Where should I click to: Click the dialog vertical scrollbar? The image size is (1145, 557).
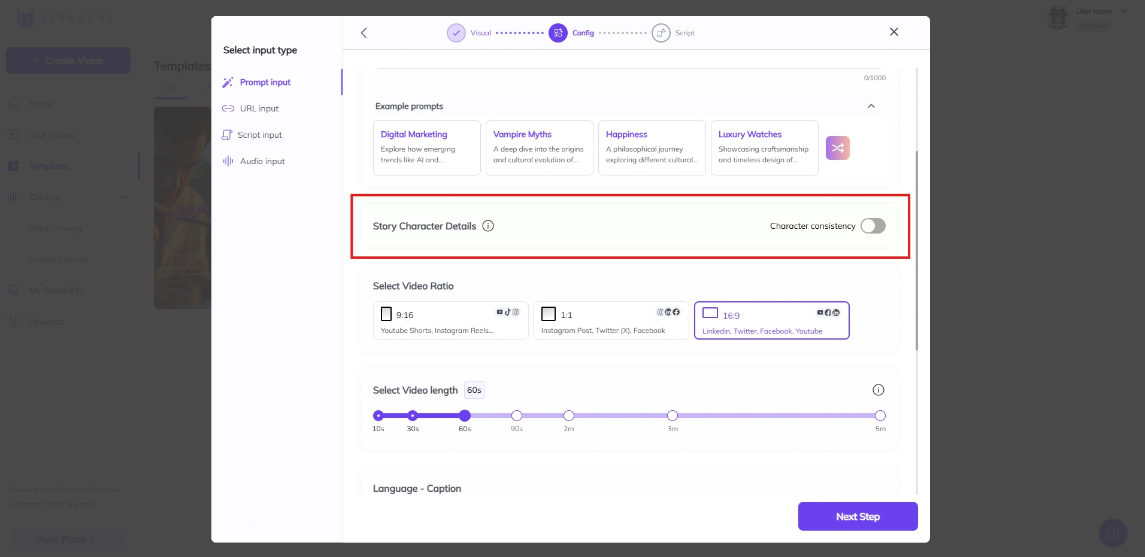[916, 250]
